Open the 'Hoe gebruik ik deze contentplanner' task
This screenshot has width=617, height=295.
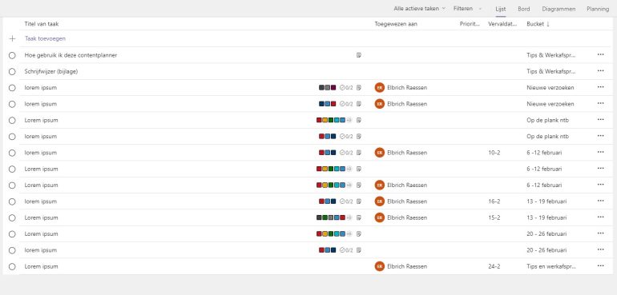click(x=71, y=55)
